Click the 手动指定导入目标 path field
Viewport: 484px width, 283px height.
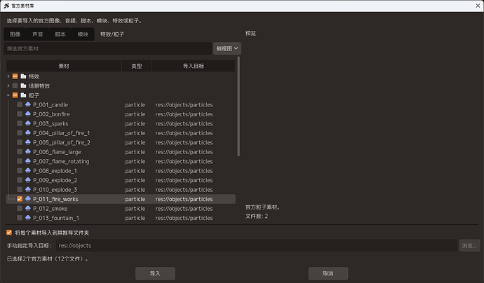pyautogui.click(x=257, y=245)
